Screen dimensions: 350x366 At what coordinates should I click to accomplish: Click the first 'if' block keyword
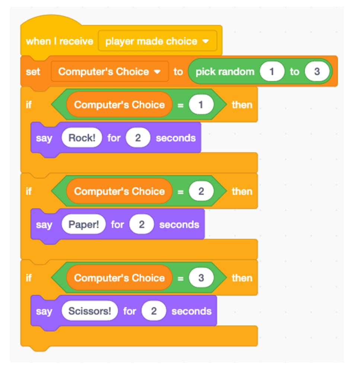[x=29, y=105]
